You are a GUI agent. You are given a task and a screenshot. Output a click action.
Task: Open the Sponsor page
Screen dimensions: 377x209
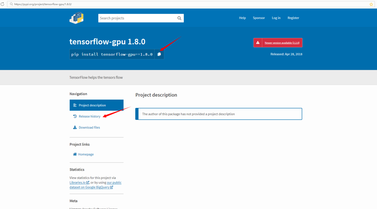tap(259, 18)
